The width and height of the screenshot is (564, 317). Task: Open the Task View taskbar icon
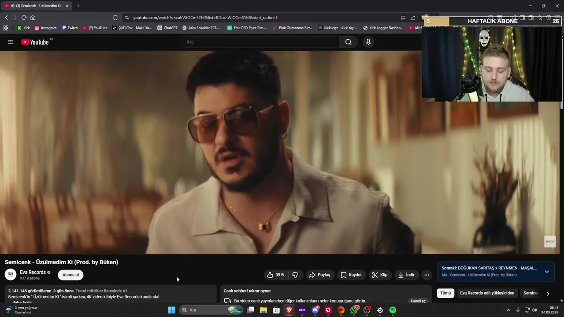click(x=251, y=310)
